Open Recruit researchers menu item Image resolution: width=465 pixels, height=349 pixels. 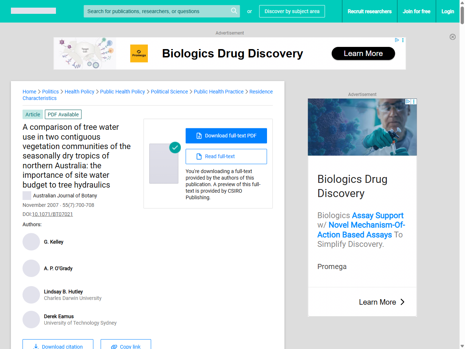tap(369, 11)
